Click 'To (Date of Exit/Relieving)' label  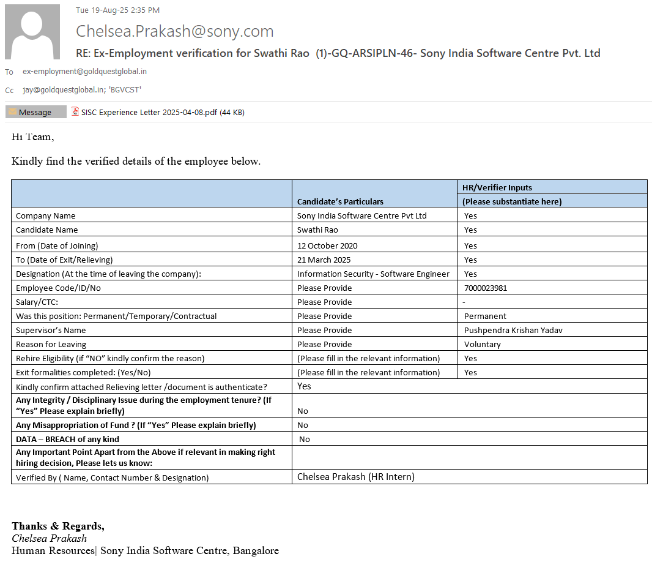click(x=64, y=260)
